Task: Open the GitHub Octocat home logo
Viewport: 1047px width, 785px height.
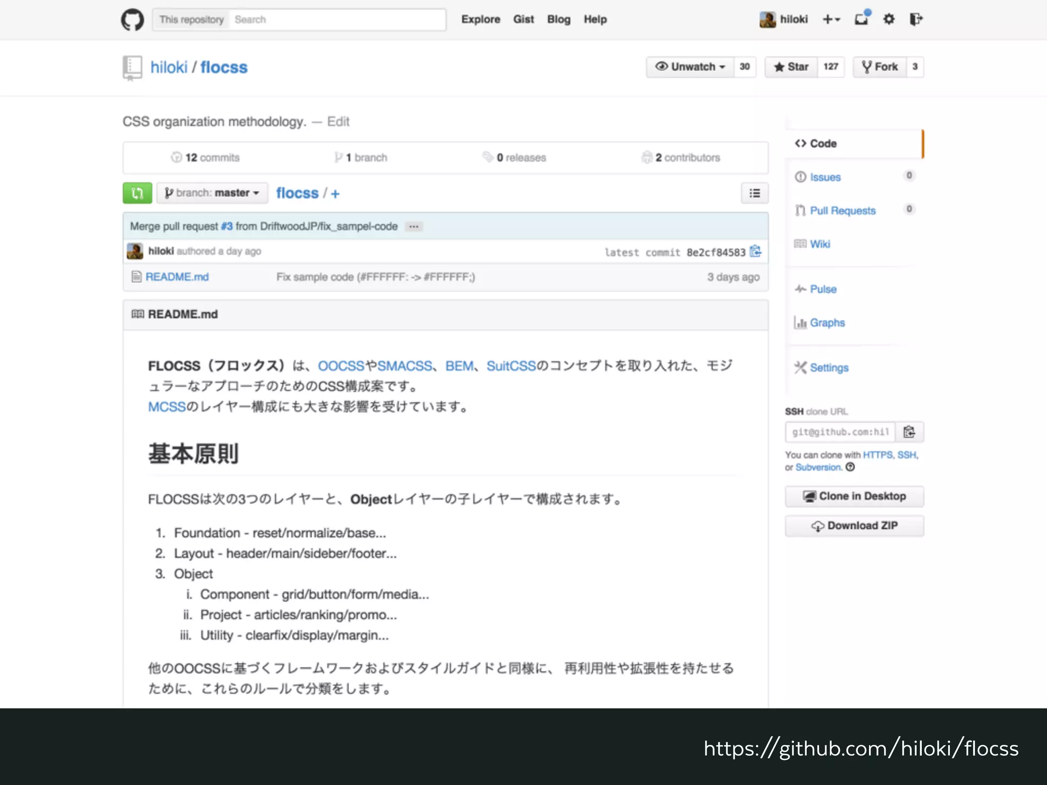Action: click(x=132, y=20)
